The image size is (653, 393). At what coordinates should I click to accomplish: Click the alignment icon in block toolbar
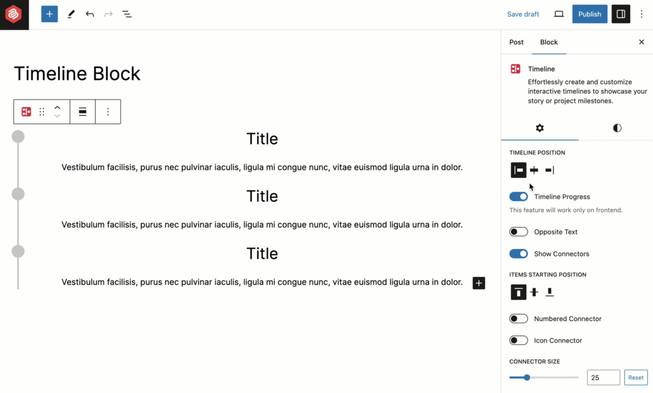pyautogui.click(x=82, y=111)
